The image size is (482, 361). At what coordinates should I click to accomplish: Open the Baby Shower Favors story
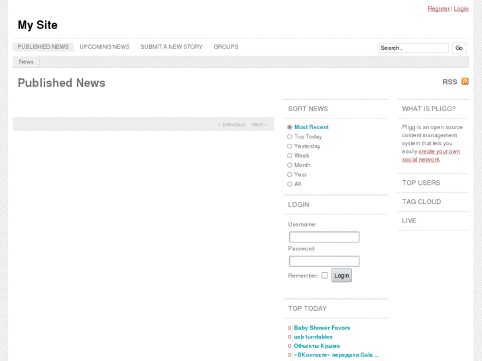pyautogui.click(x=322, y=328)
